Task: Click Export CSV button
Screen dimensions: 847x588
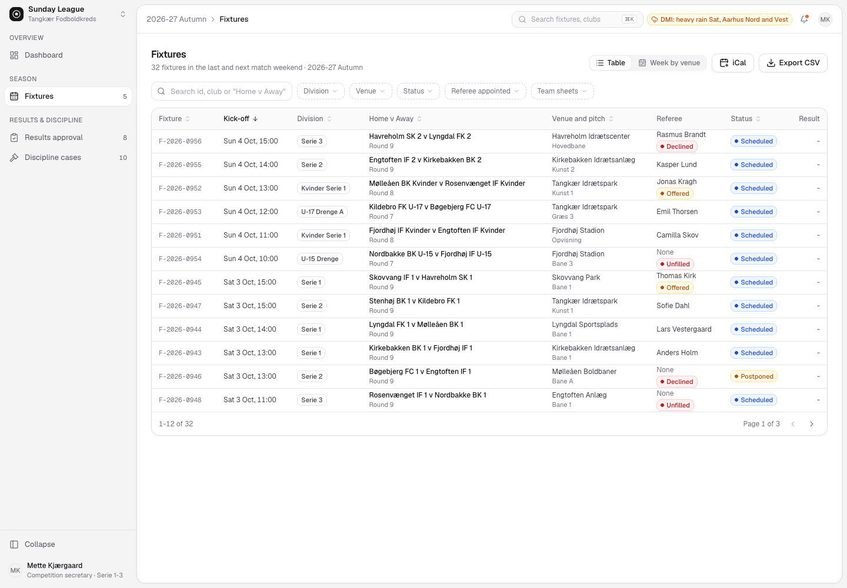Action: tap(793, 63)
